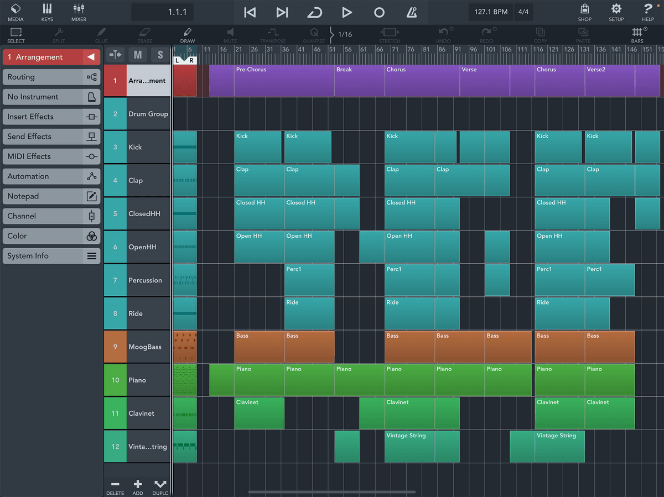This screenshot has width=664, height=497.
Task: Open the Keys keyboard view
Action: [x=47, y=12]
